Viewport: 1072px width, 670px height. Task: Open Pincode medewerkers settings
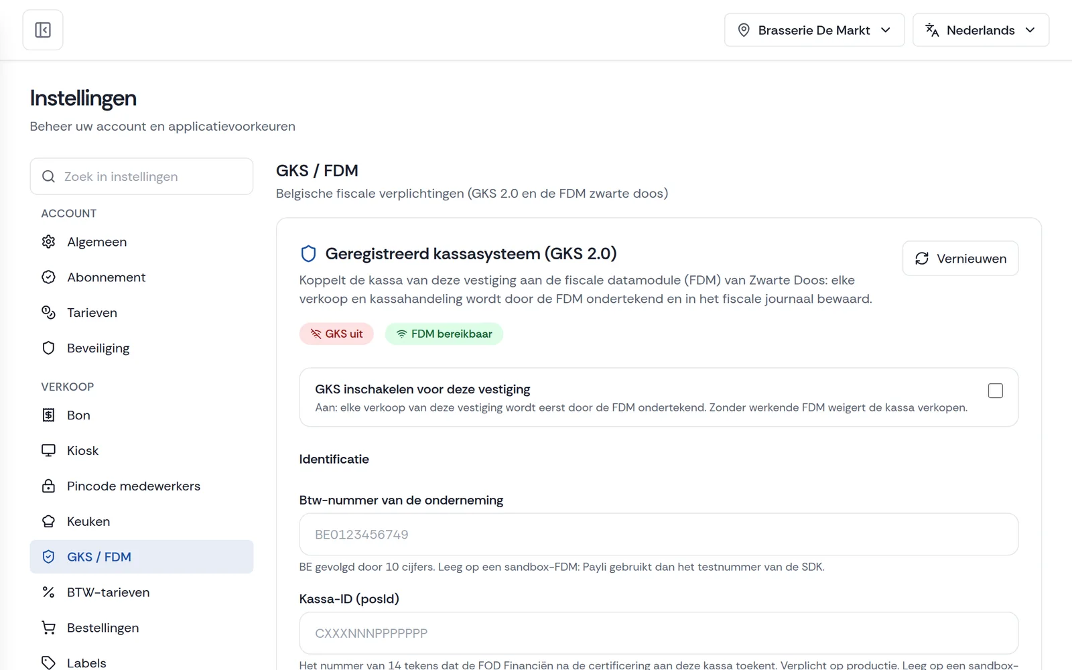click(x=141, y=486)
